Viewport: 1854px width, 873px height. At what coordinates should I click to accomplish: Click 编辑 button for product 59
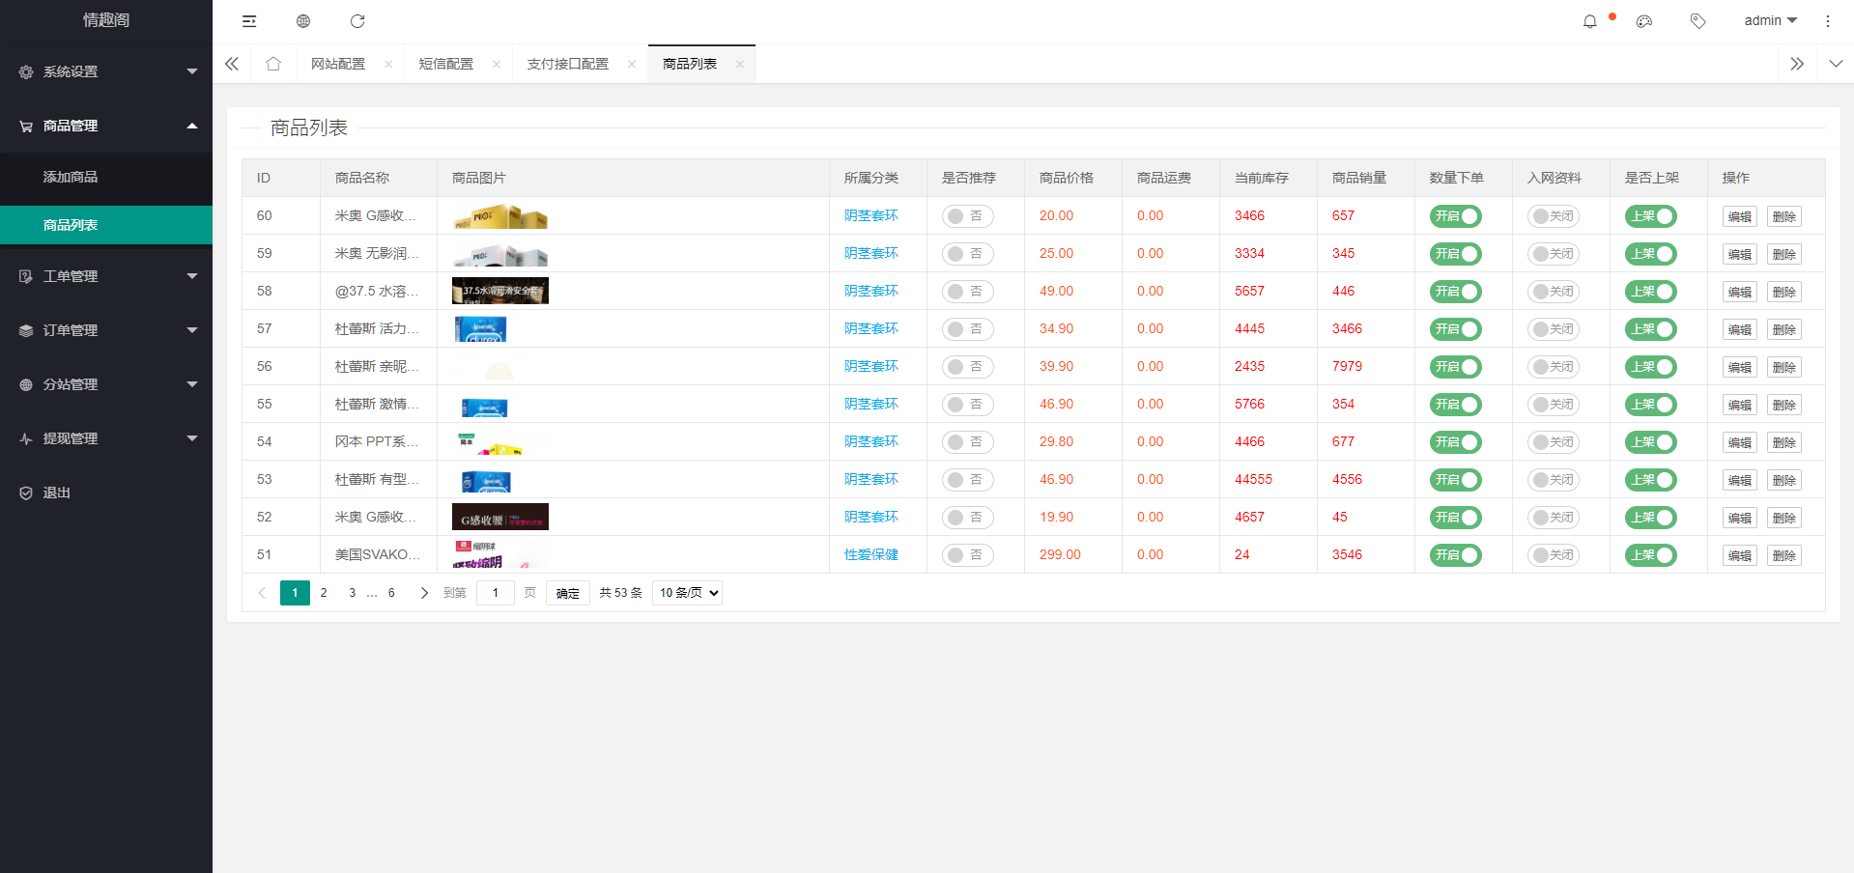pos(1739,254)
